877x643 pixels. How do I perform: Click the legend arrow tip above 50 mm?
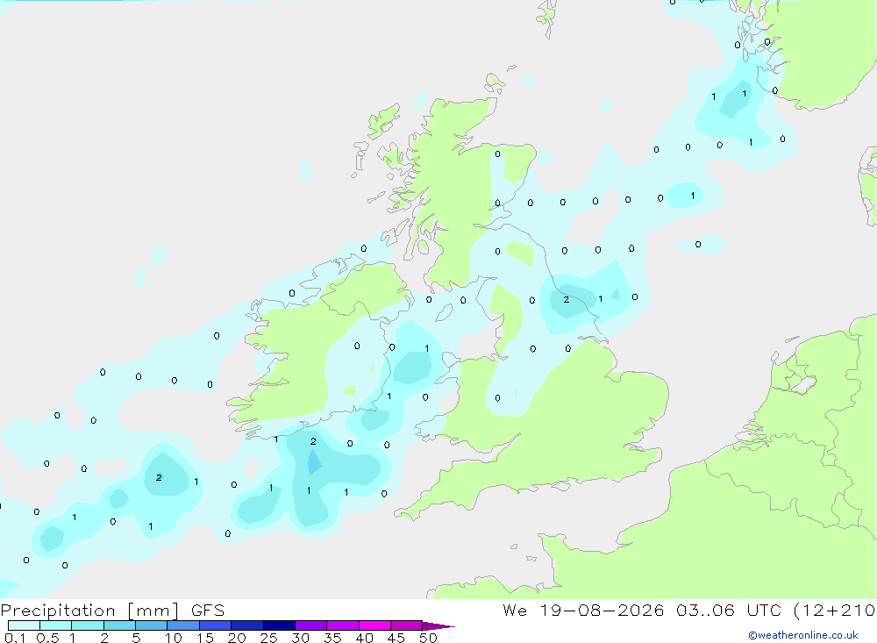coord(439,626)
